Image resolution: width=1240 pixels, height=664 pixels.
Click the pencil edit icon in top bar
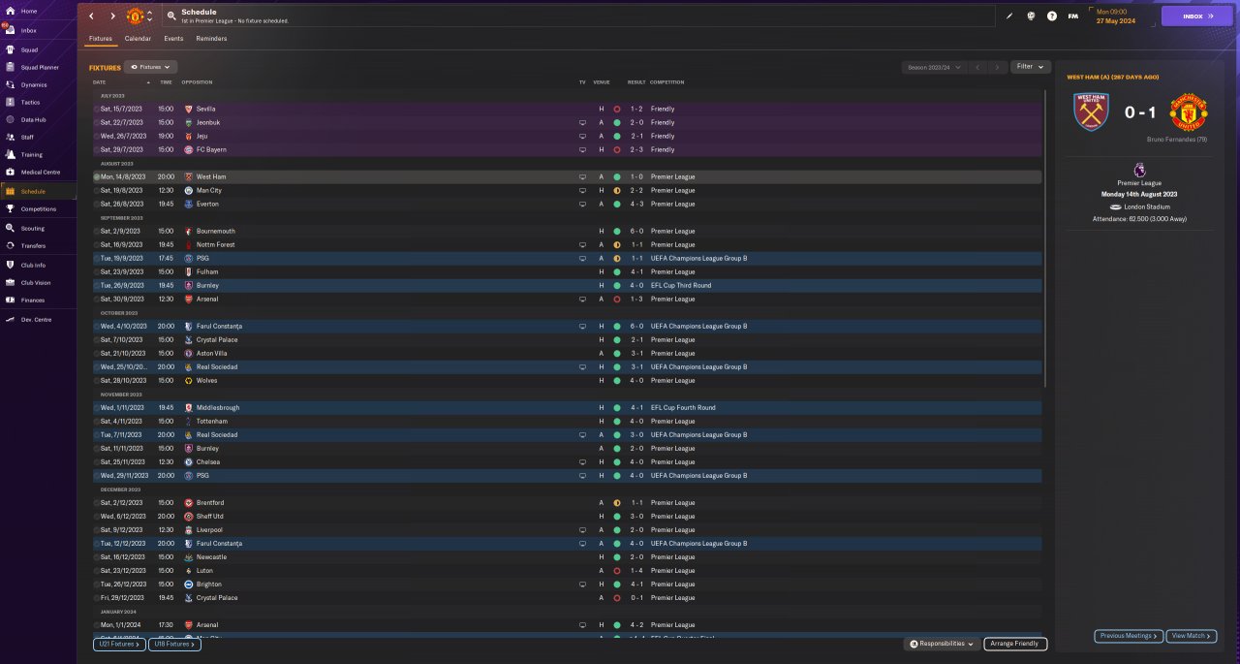(1009, 16)
